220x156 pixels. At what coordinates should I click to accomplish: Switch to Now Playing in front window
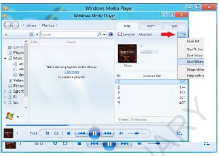179,133
